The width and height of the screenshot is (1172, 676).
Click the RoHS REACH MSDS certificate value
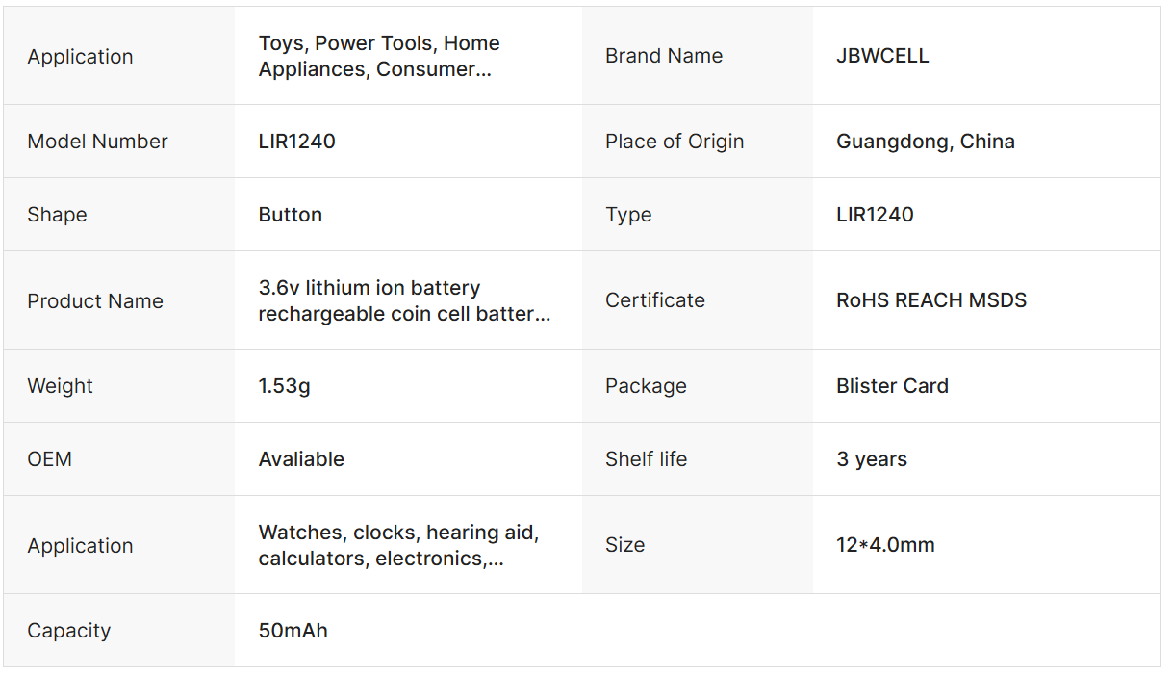pyautogui.click(x=930, y=300)
